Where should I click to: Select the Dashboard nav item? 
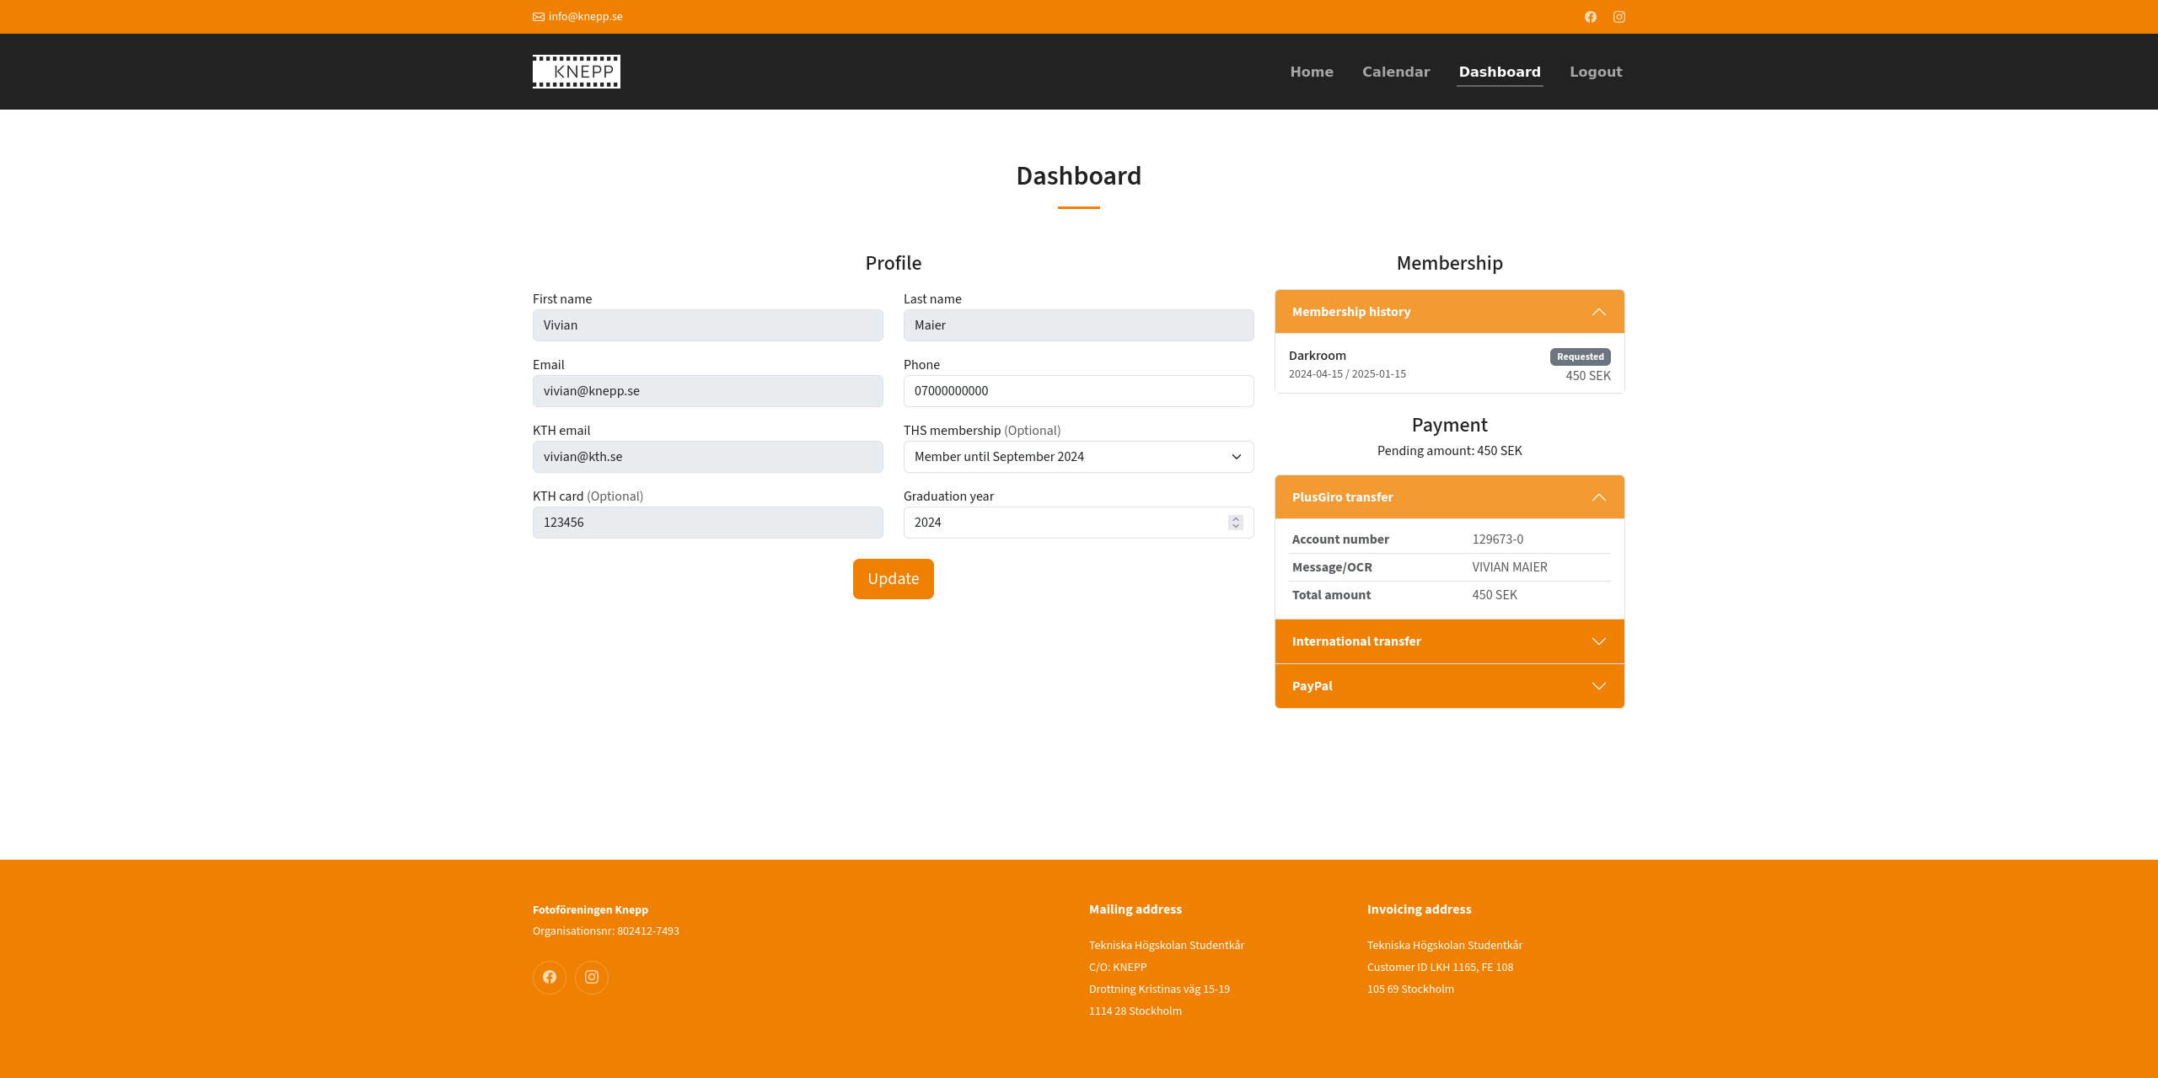(1500, 72)
